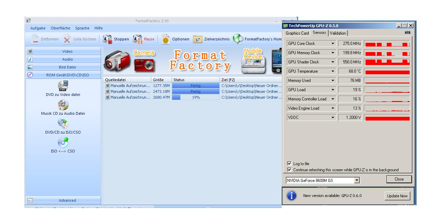This screenshot has height=210, width=421.
Task: Click the Status column header
Action: (196, 80)
